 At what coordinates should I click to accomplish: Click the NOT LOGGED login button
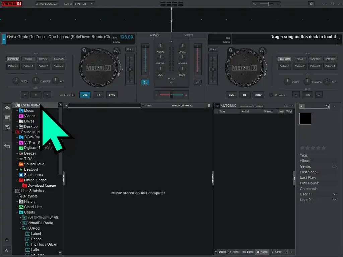click(47, 4)
